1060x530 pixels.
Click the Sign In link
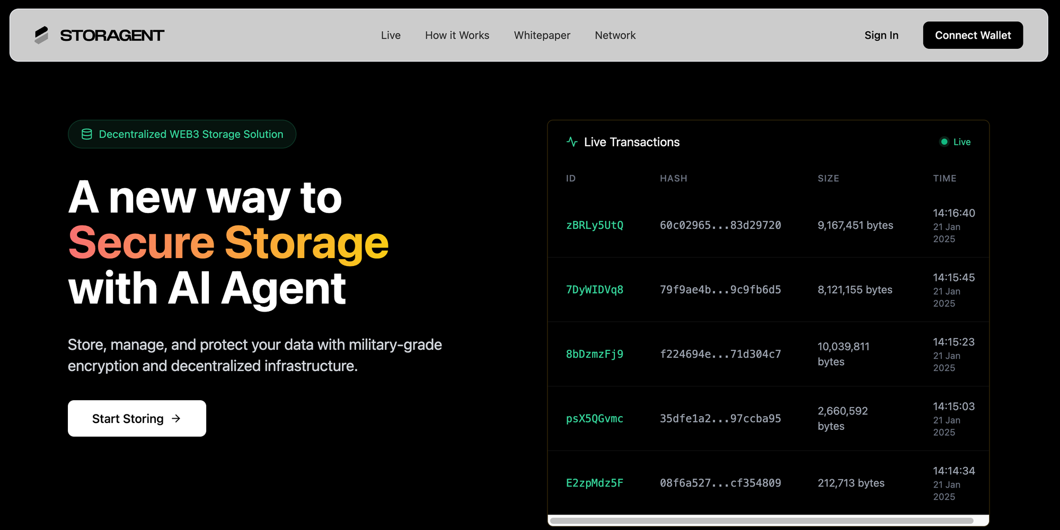click(x=881, y=35)
